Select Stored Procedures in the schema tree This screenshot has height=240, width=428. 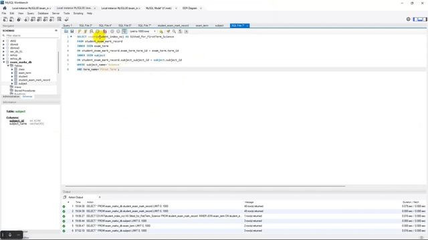25,91
